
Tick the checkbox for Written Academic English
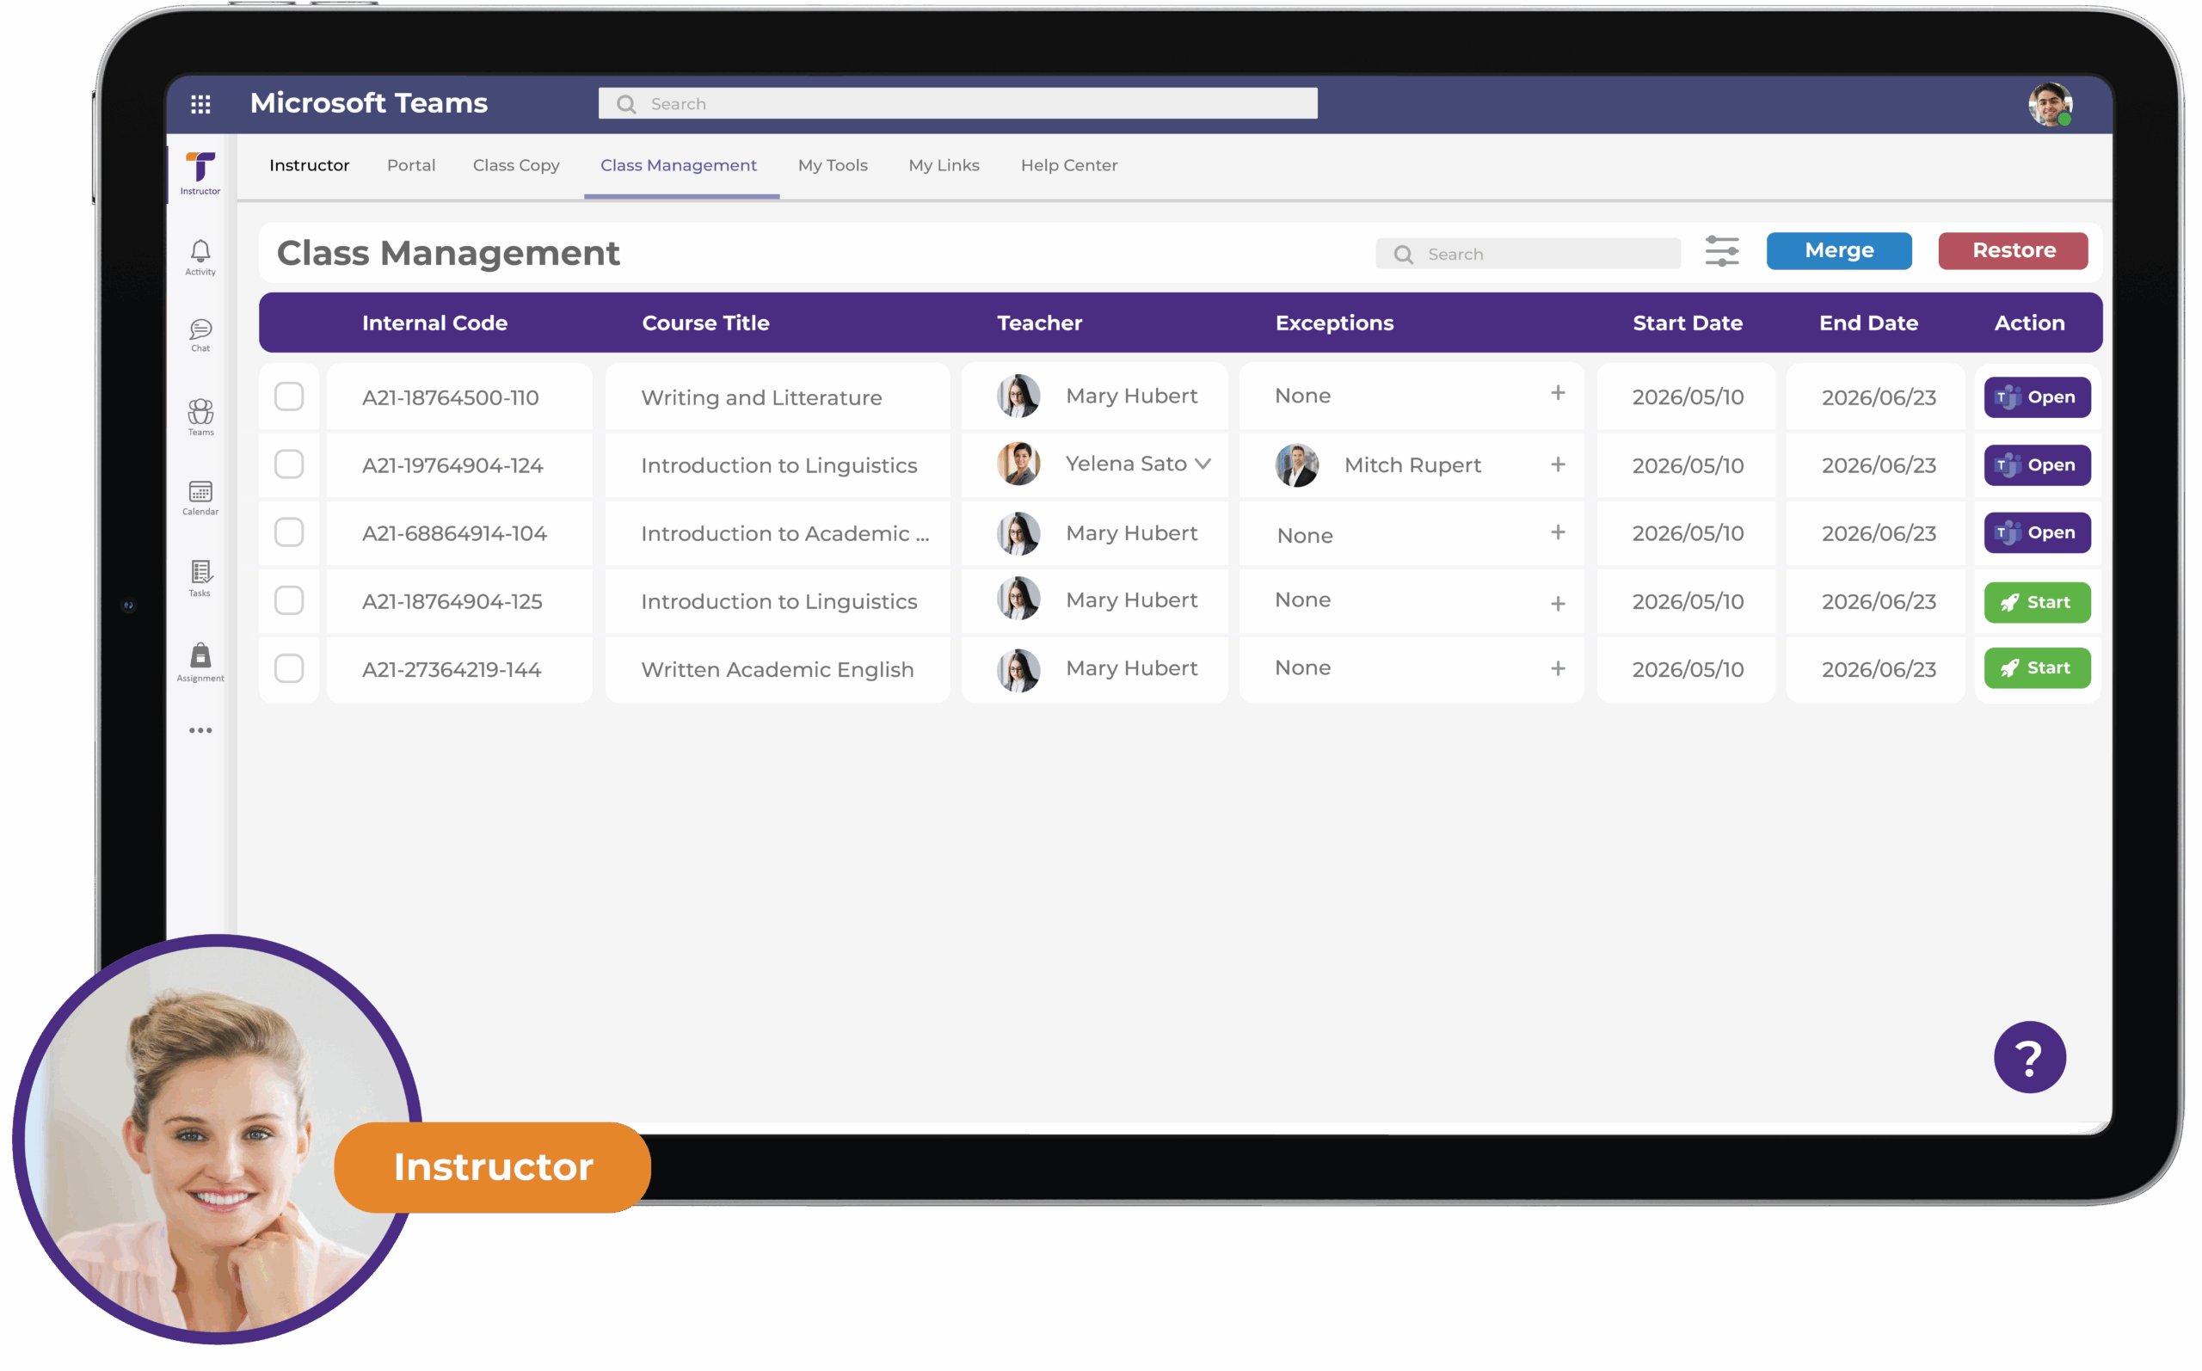click(289, 668)
